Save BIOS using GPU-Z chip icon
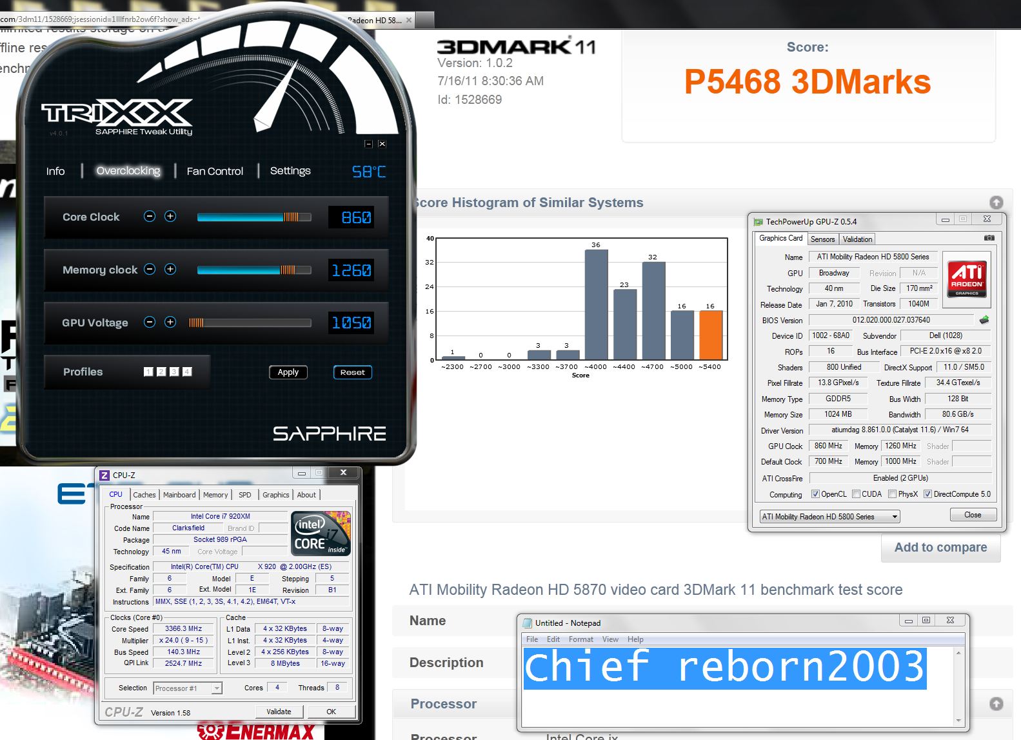Screen dimensions: 1021x740 click(984, 320)
